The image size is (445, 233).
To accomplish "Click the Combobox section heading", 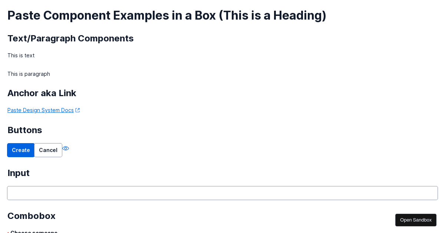I will tap(32, 216).
